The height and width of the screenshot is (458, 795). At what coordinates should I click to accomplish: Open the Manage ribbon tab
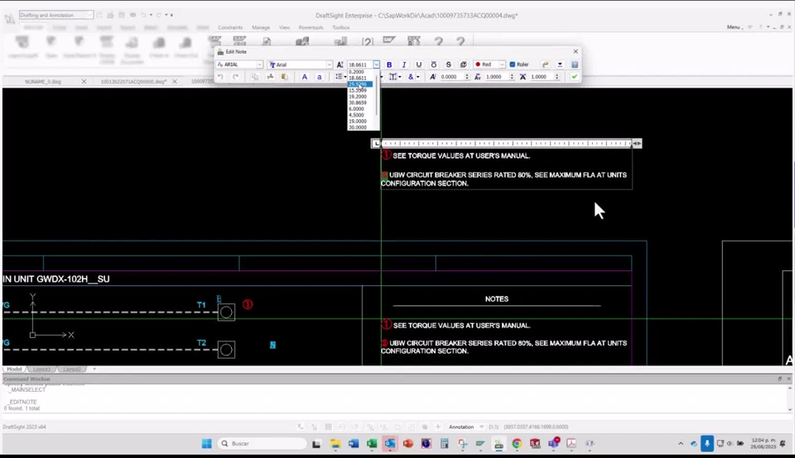[x=261, y=27]
